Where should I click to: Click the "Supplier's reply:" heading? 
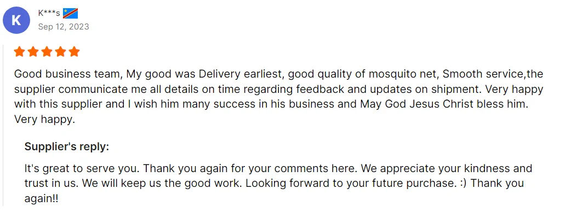[x=66, y=146]
